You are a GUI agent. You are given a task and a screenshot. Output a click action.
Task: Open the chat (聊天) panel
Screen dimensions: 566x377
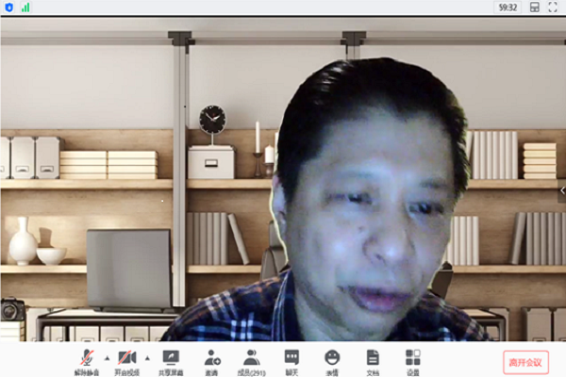pyautogui.click(x=291, y=358)
